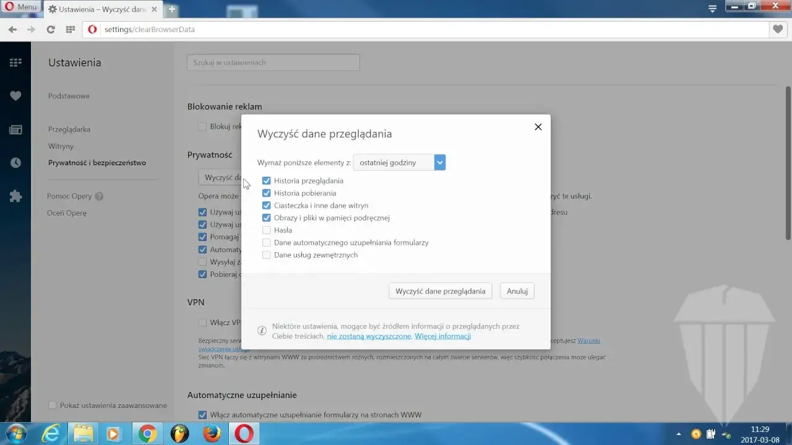The image size is (792, 445).
Task: Check Dane usług zewnętrznych option
Action: (x=267, y=255)
